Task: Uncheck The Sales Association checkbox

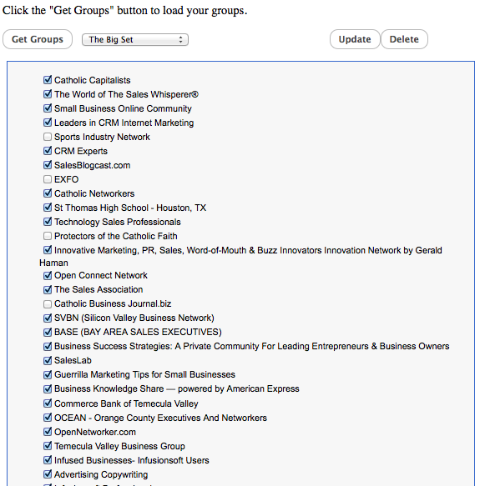Action: (x=48, y=289)
